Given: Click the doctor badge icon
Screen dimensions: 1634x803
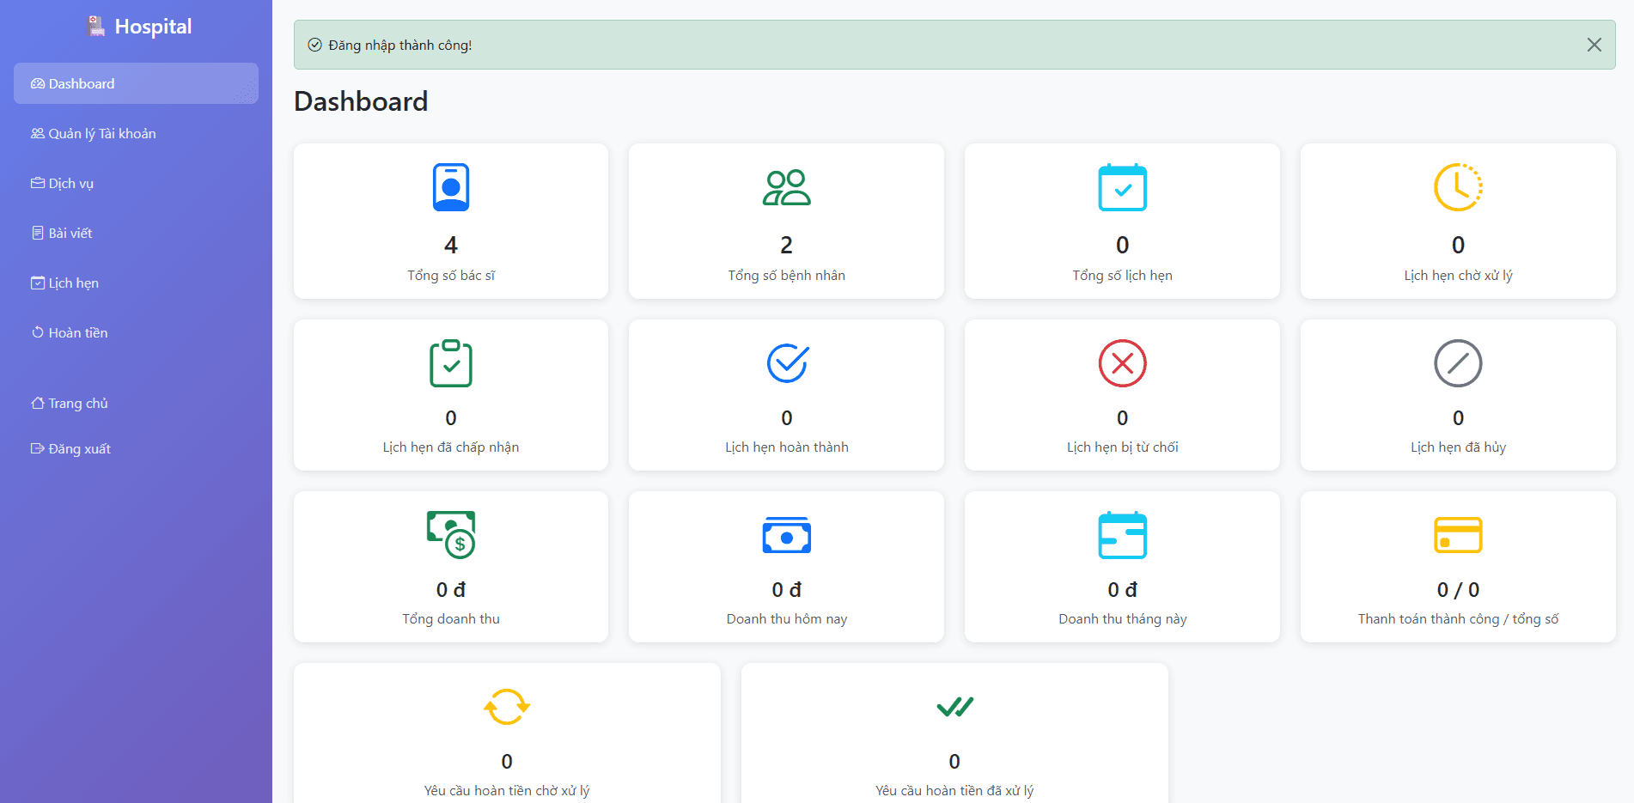Looking at the screenshot, I should click(x=451, y=187).
